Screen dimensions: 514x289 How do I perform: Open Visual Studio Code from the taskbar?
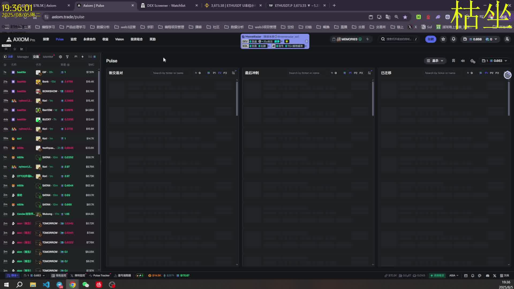[x=46, y=285]
